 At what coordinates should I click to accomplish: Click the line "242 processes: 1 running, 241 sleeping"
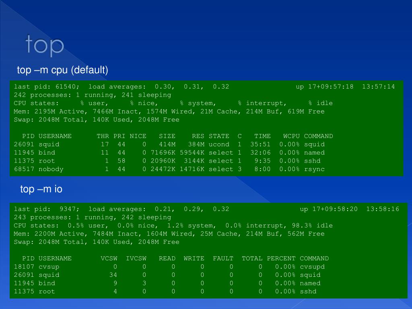(93, 95)
